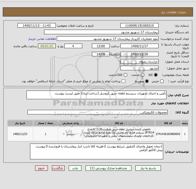
Task: Click the product name cell خاموش کننده آیروسل
Action: (x=119, y=134)
